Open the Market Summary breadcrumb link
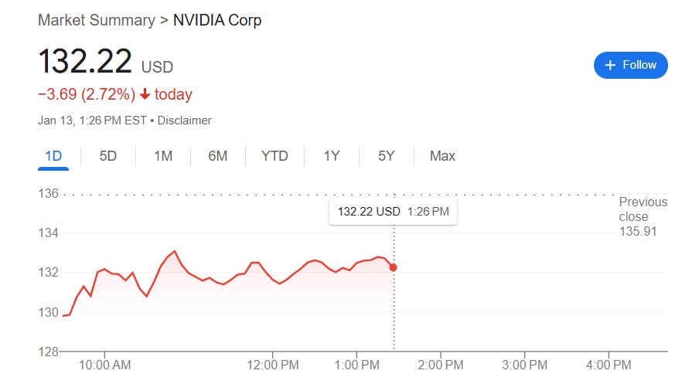This screenshot has width=689, height=377. pos(97,20)
